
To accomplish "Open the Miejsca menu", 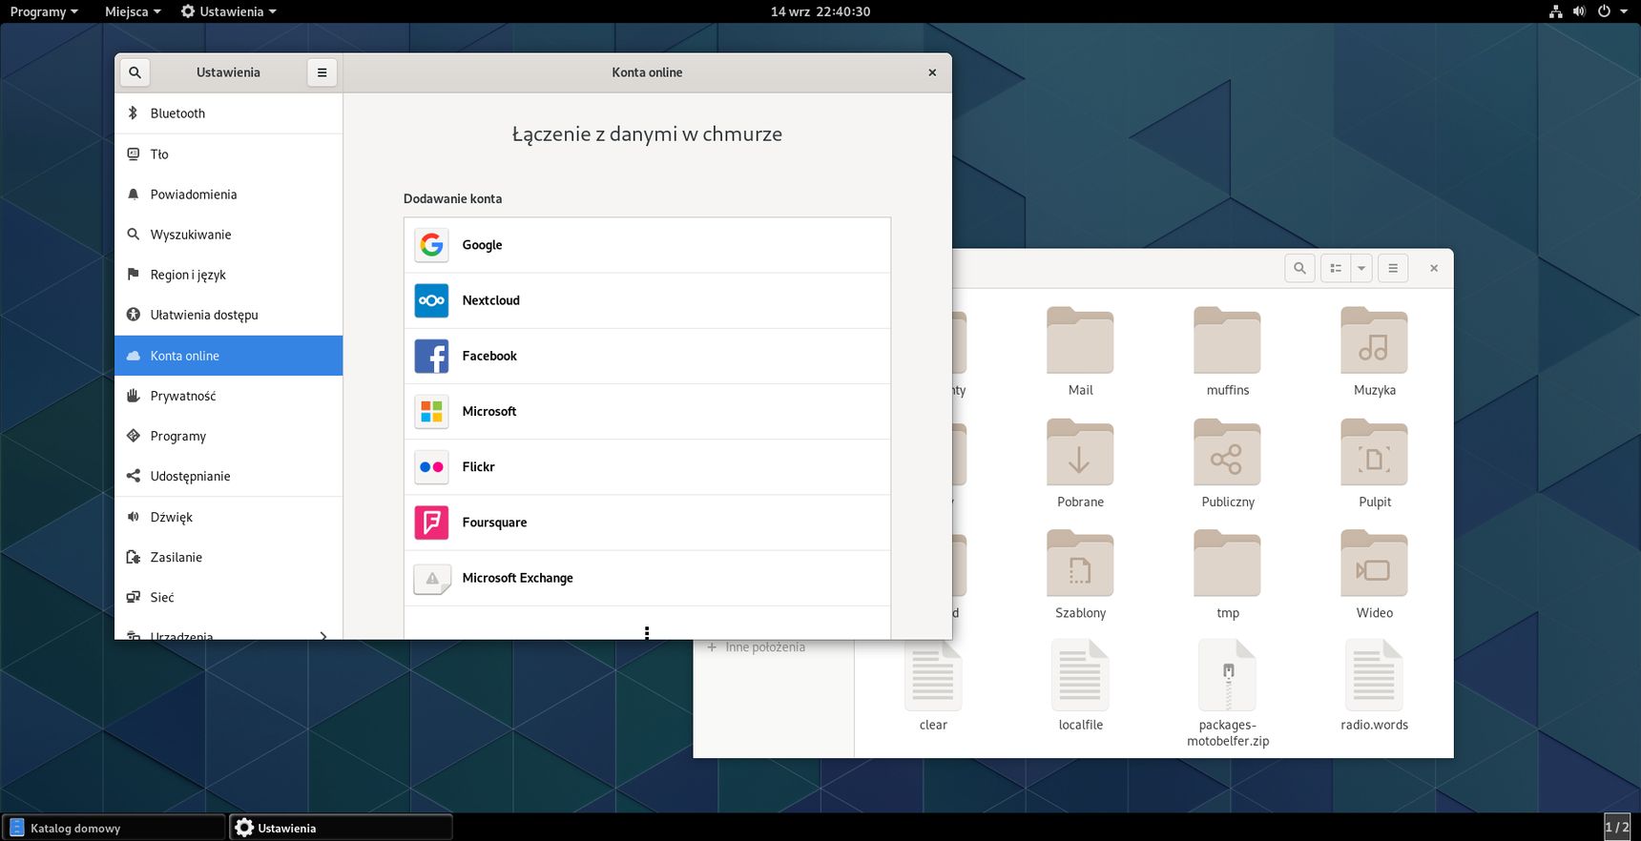I will click(x=133, y=11).
